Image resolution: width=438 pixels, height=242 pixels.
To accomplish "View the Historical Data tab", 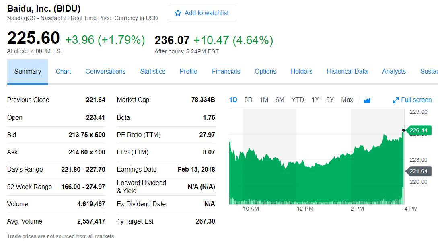I will 347,72.
